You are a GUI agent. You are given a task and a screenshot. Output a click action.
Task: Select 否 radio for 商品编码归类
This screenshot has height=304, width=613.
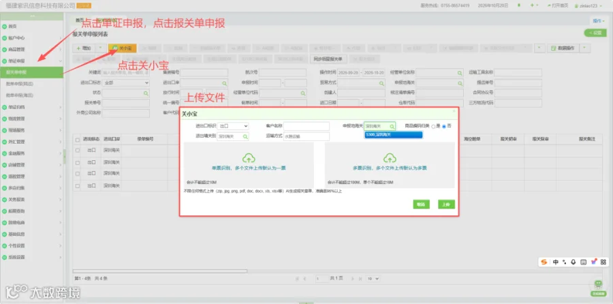[x=444, y=126]
